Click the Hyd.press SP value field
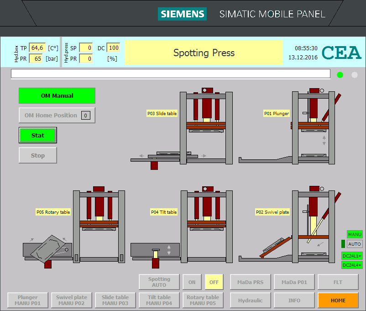 (86, 47)
